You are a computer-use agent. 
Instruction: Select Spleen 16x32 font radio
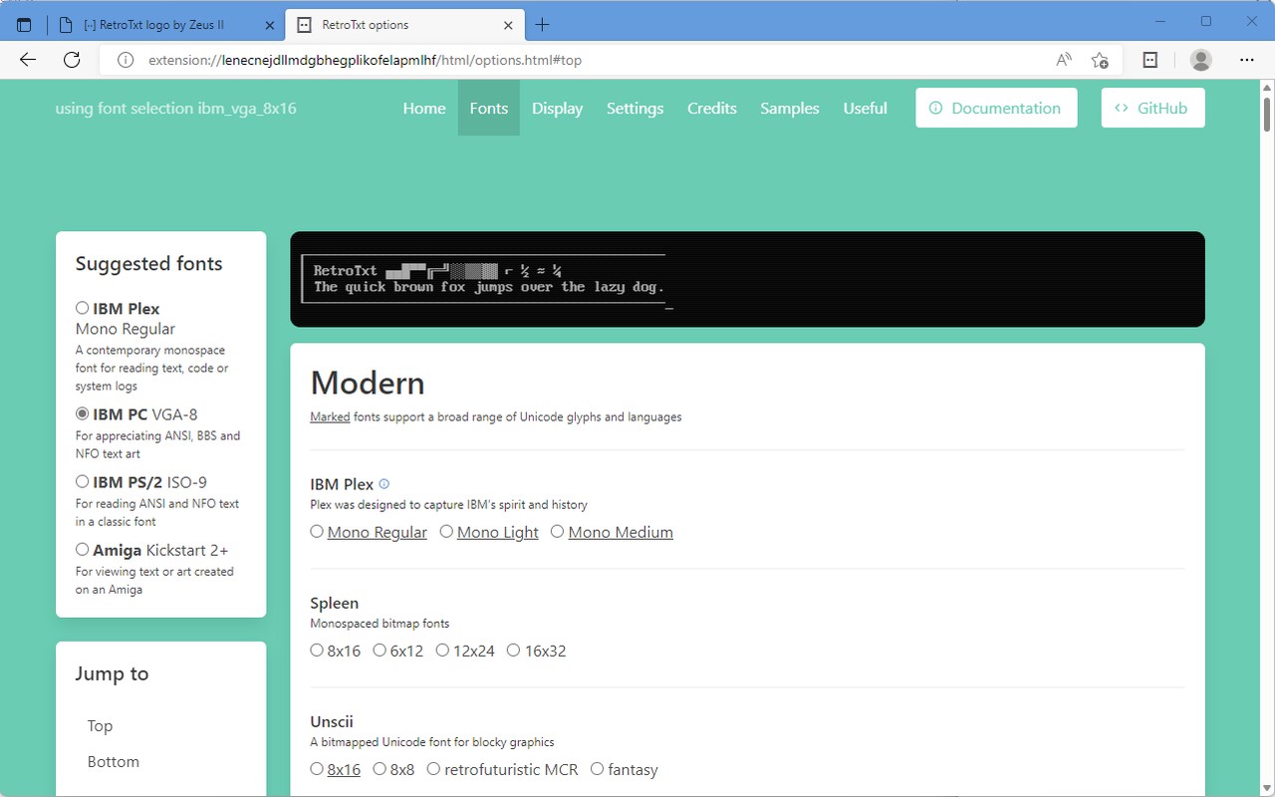point(514,651)
